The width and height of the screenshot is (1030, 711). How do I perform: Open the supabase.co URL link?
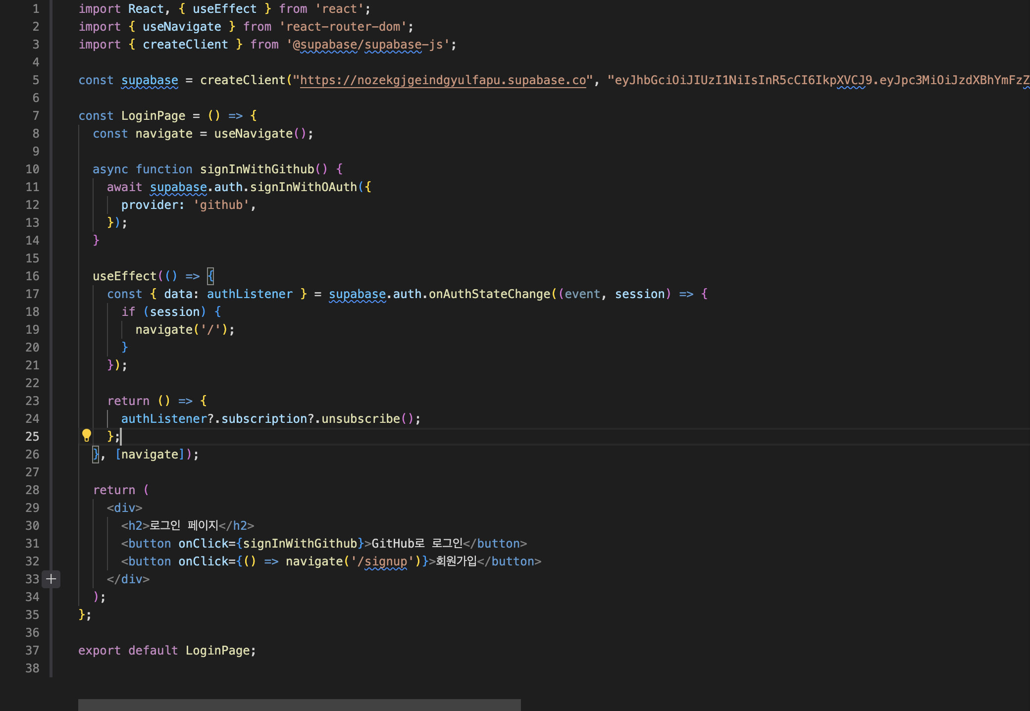[443, 80]
